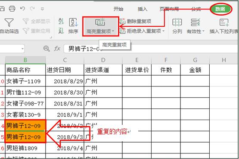Sort descending with the Z-A icon
The height and width of the screenshot is (159, 239).
[61, 31]
